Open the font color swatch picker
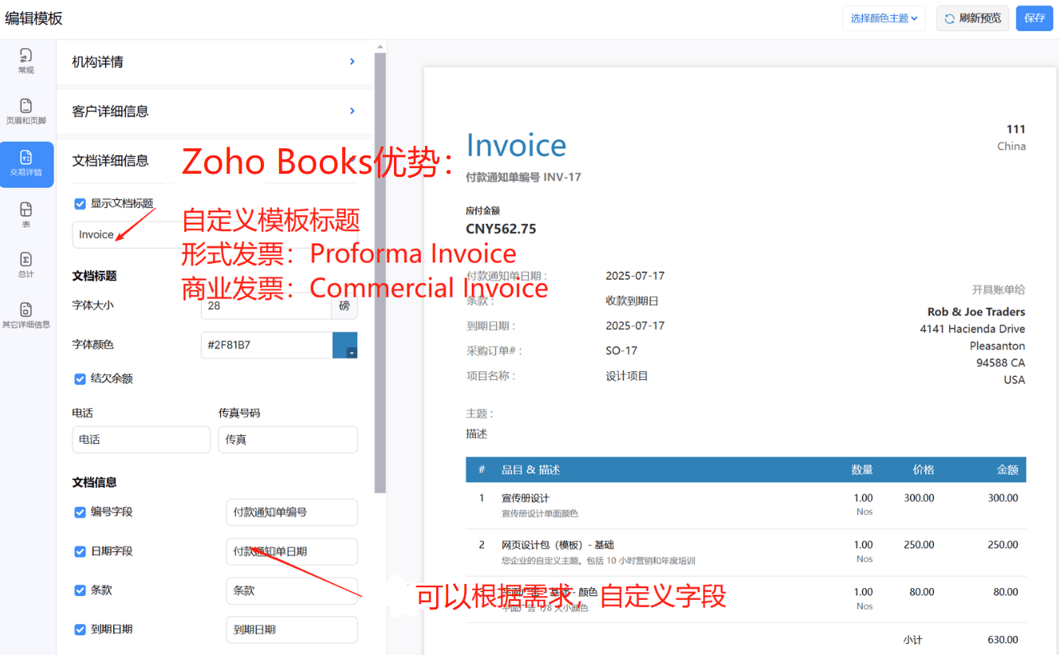The width and height of the screenshot is (1059, 655). tap(344, 345)
